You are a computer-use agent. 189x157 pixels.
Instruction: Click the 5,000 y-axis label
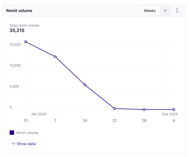click(14, 87)
